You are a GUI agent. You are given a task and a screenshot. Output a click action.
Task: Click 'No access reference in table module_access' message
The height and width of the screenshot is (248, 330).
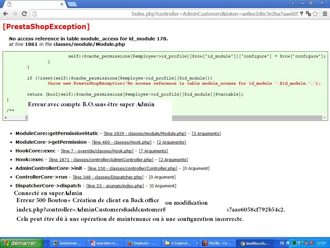88,39
